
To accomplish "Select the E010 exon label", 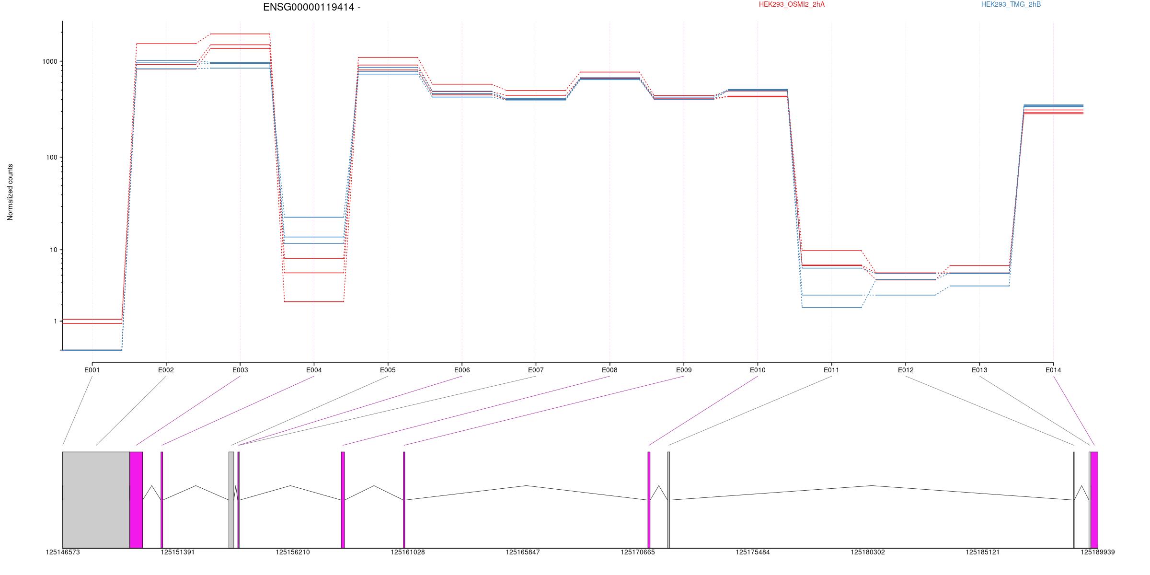I will (758, 370).
